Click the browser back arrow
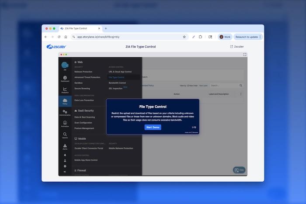 [46, 37]
